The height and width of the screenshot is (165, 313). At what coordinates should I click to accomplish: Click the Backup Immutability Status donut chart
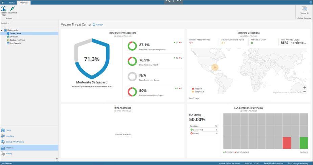click(x=132, y=92)
